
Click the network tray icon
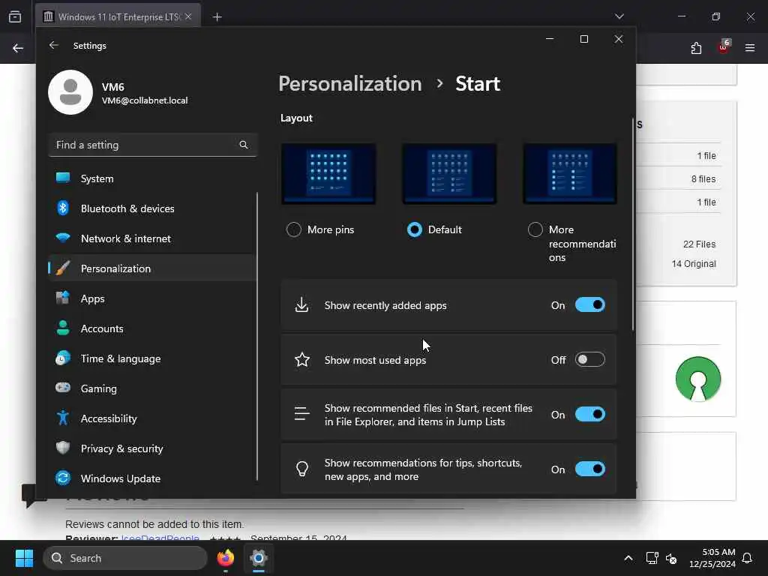[x=652, y=558]
